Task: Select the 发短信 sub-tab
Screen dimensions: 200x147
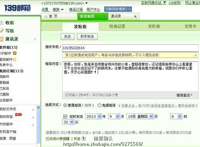Action: point(80,27)
